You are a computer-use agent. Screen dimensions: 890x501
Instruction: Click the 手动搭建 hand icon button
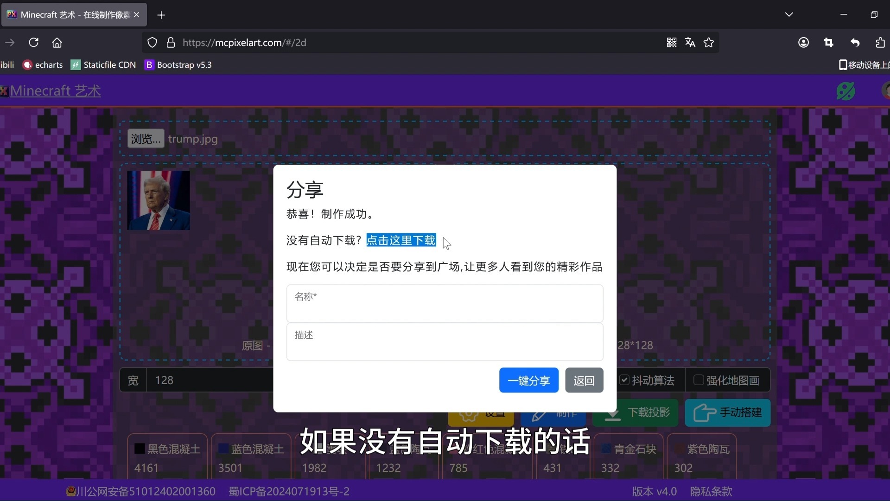705,413
